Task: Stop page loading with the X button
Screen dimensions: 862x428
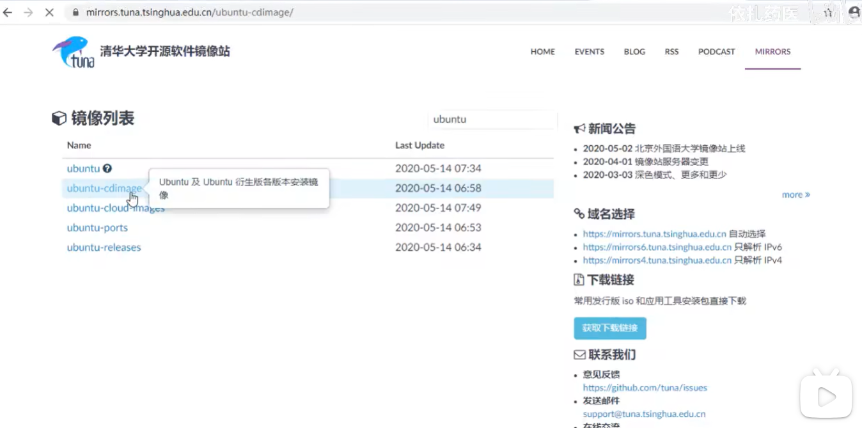Action: [x=49, y=12]
